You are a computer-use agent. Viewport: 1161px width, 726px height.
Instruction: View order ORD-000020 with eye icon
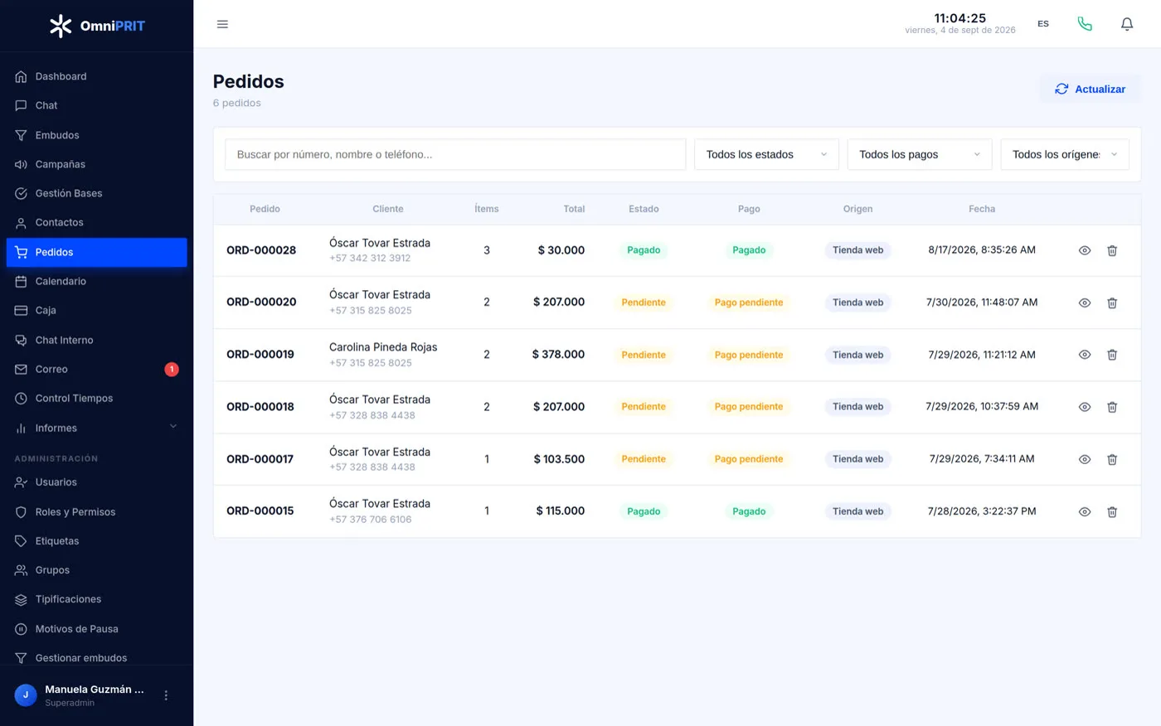(x=1084, y=302)
